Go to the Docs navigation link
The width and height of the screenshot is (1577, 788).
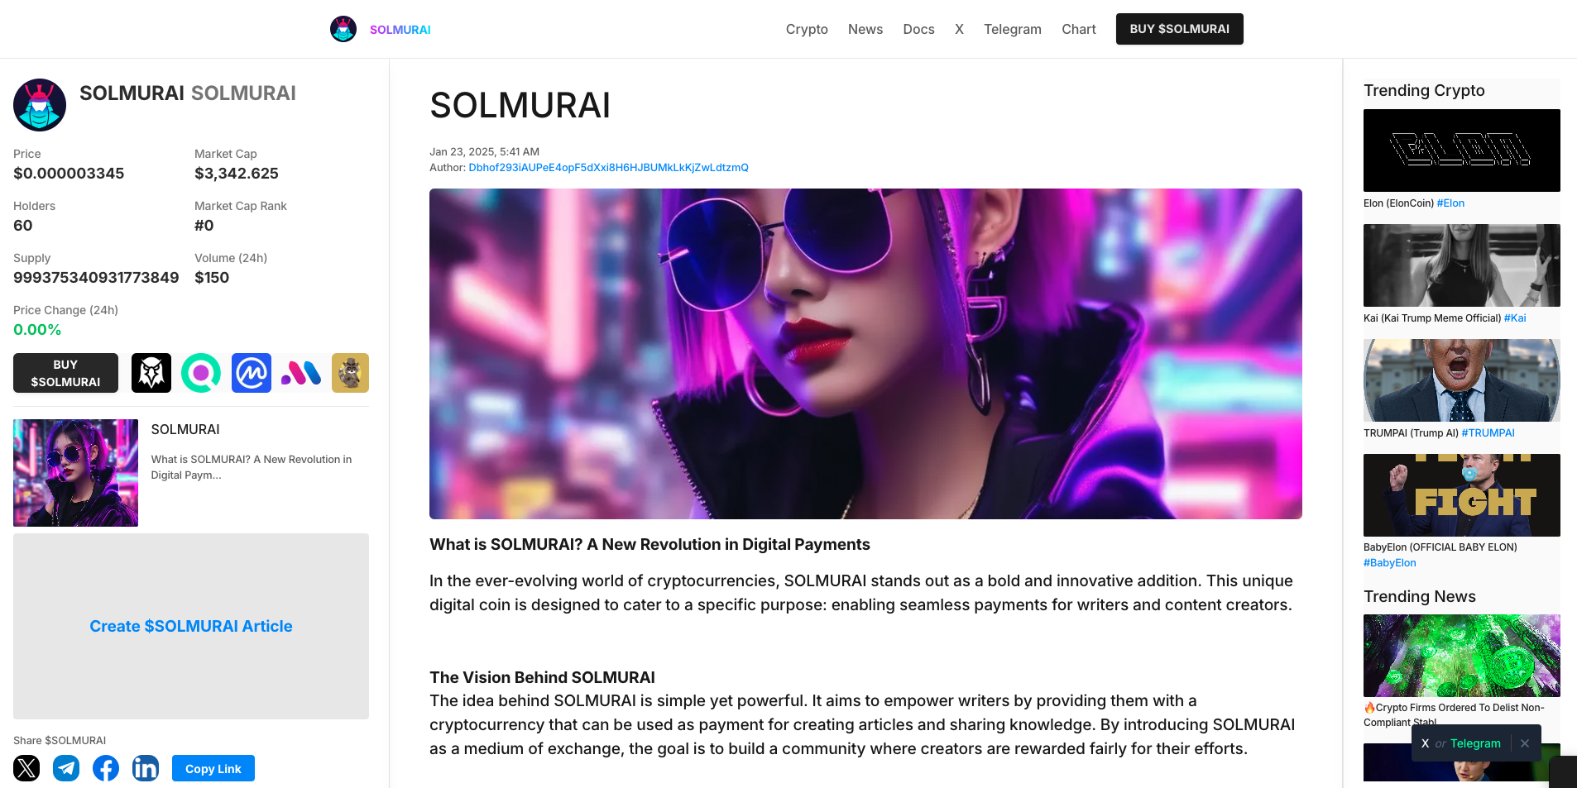(918, 29)
